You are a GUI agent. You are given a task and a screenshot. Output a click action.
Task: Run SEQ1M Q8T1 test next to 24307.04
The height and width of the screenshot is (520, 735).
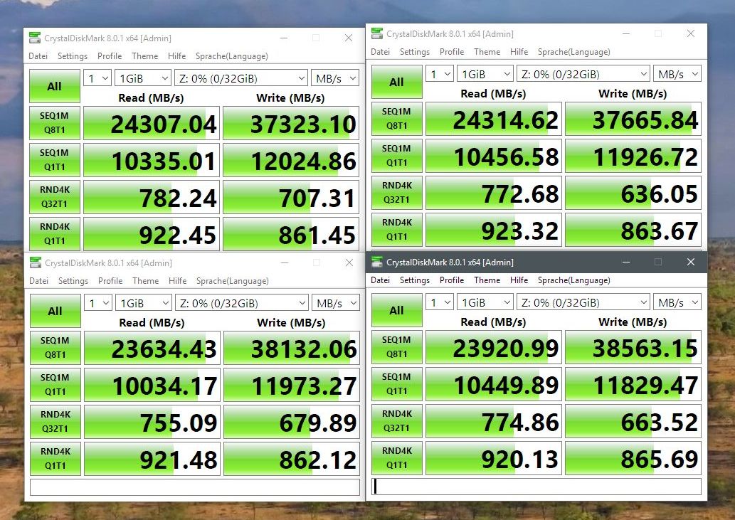tap(55, 123)
